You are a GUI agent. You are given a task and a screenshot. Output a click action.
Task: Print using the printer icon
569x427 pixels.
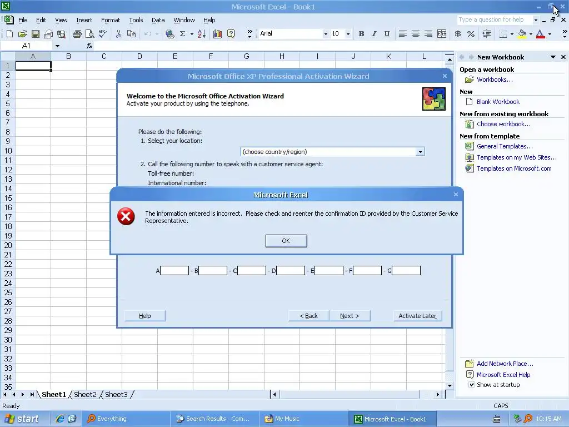pos(77,34)
